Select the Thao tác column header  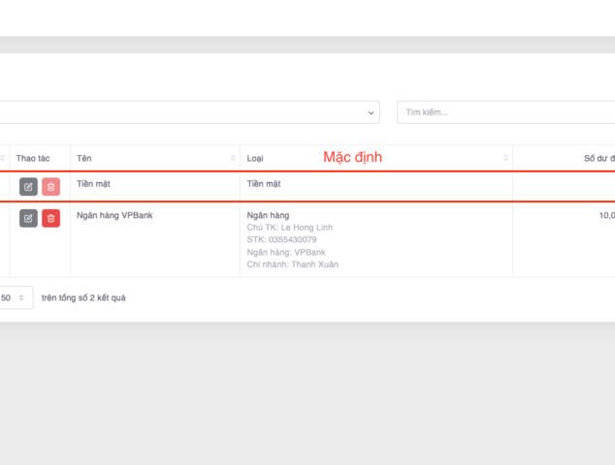pyautogui.click(x=33, y=158)
